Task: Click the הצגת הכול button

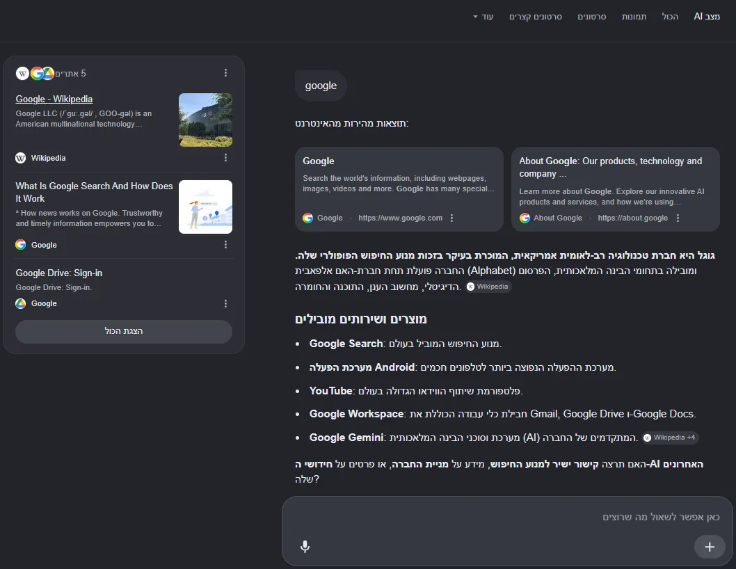Action: [124, 331]
